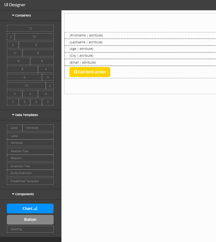Select the full-width 12 column container
Screen dimensions: 216x242
coord(30,28)
